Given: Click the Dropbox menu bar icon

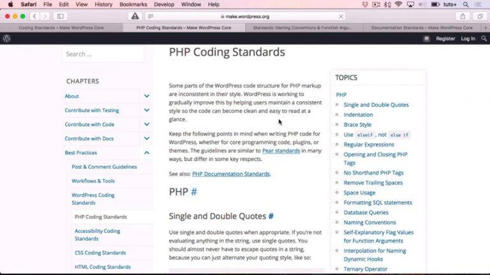Looking at the screenshot, I should tap(365, 4).
